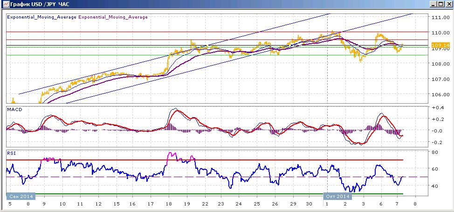The width and height of the screenshot is (454, 212).
Task: Click date label 26 on time axis
Action: (x=275, y=204)
